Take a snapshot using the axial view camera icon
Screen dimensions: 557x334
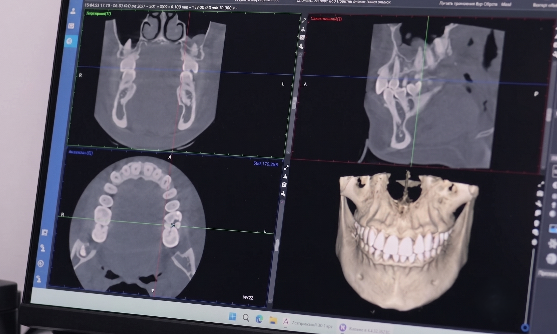(x=284, y=185)
